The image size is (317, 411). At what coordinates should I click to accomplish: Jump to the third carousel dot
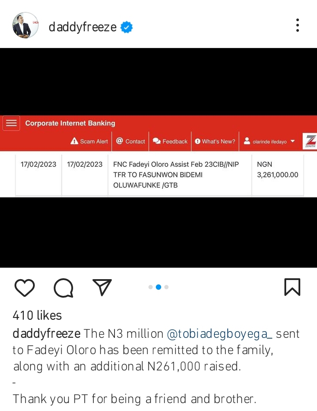pyautogui.click(x=166, y=287)
